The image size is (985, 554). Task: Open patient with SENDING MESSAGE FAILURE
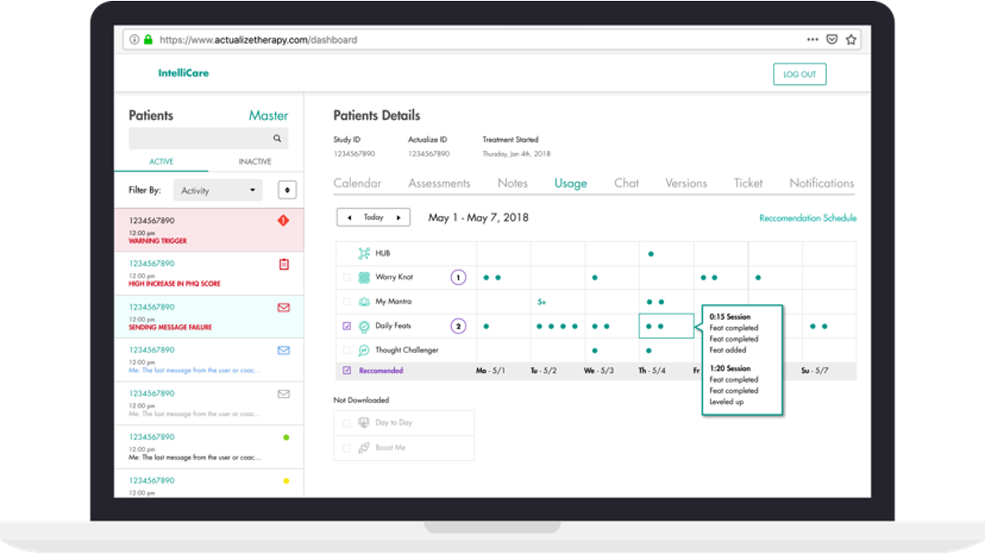pos(208,317)
